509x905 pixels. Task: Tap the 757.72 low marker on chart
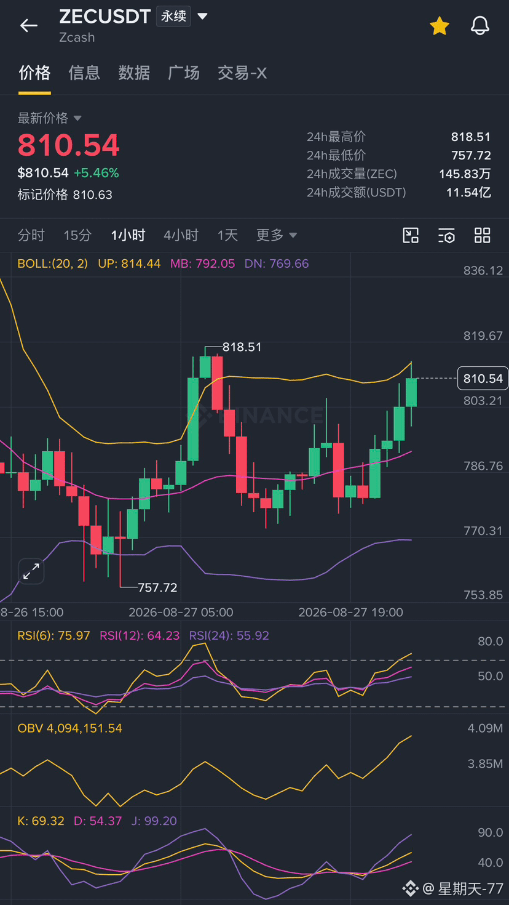point(157,587)
